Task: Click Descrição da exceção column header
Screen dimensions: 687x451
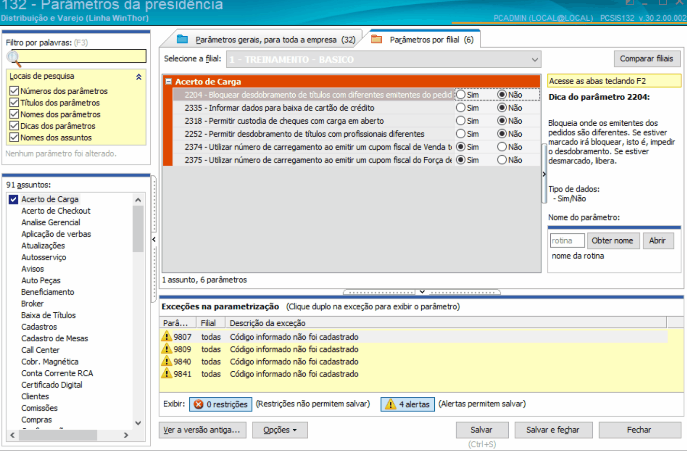Action: pos(445,323)
